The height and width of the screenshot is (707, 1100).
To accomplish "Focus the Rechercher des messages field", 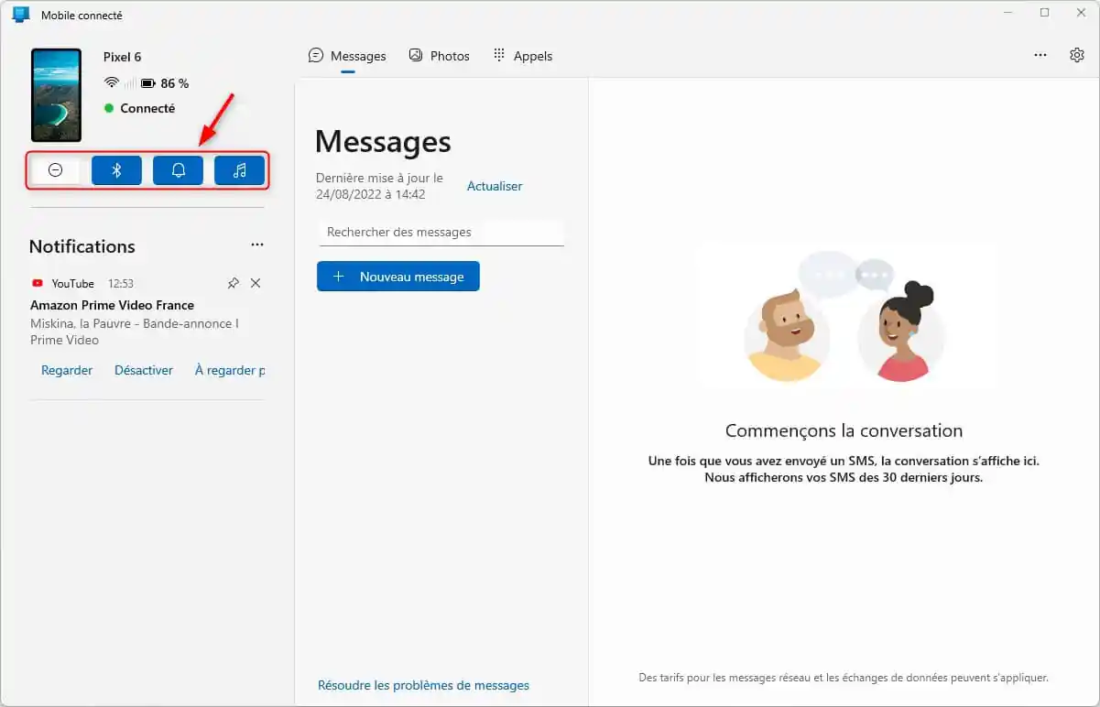I will pos(441,233).
